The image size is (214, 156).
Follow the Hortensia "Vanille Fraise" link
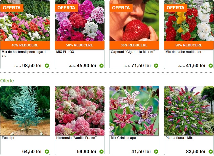pyautogui.click(x=76, y=138)
